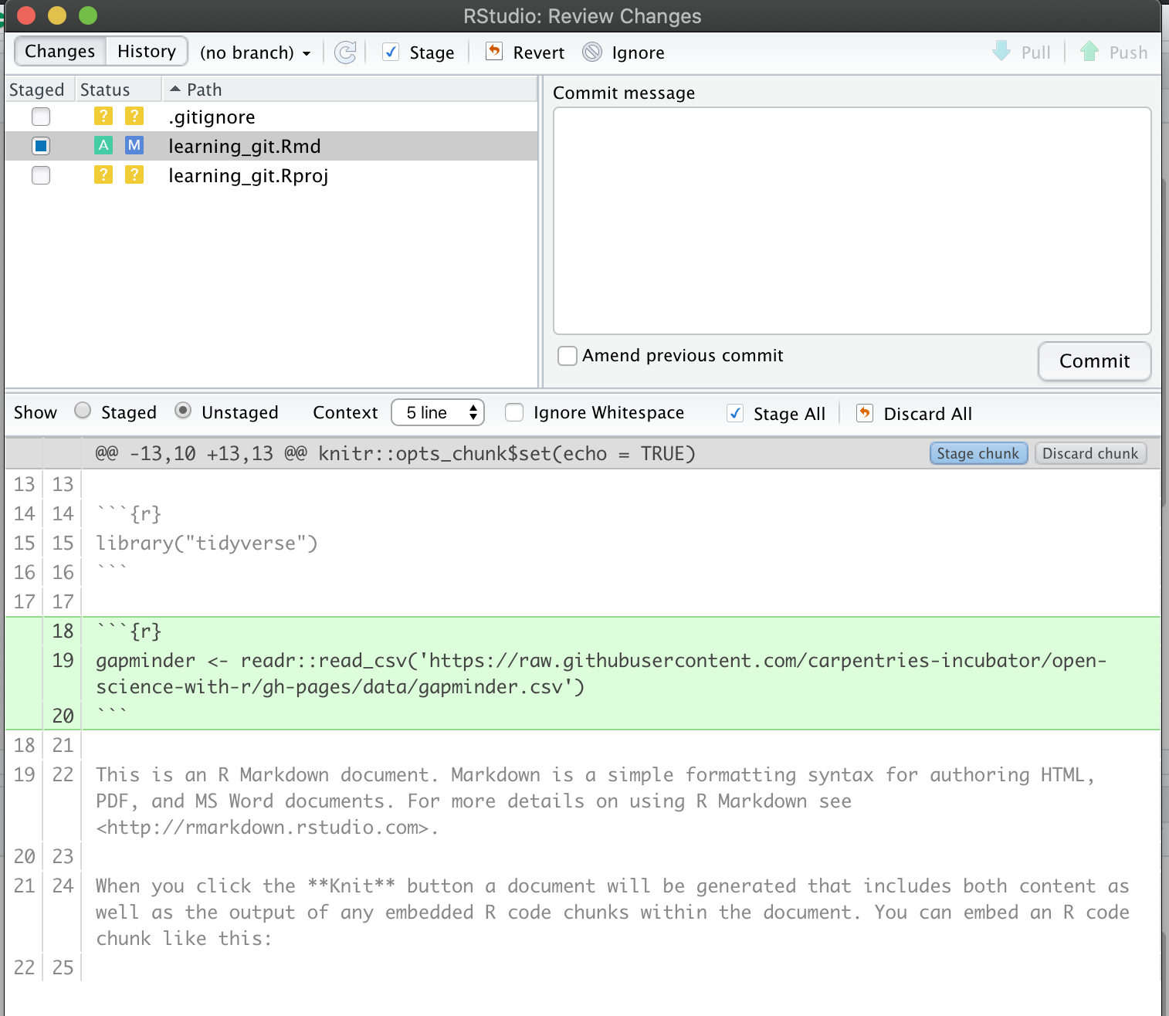This screenshot has height=1016, width=1169.
Task: Click second yellow question icon for learning_git.Rproj
Action: click(134, 174)
